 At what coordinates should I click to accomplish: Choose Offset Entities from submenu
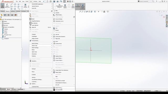(64, 15)
